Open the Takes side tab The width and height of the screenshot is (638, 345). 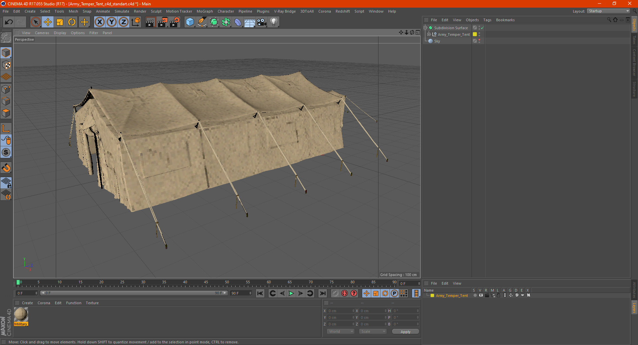coord(634,40)
